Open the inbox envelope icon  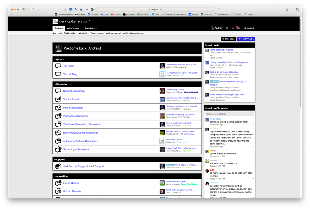coord(227,28)
